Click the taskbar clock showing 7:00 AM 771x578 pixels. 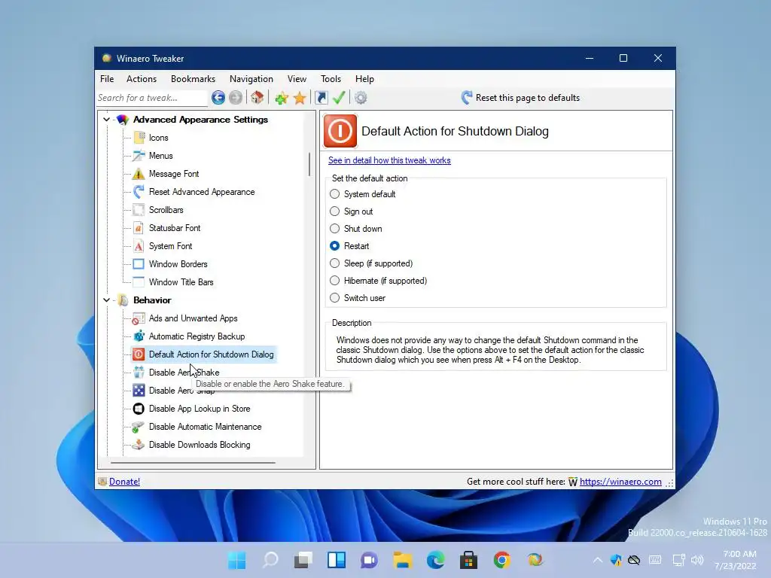pyautogui.click(x=736, y=560)
